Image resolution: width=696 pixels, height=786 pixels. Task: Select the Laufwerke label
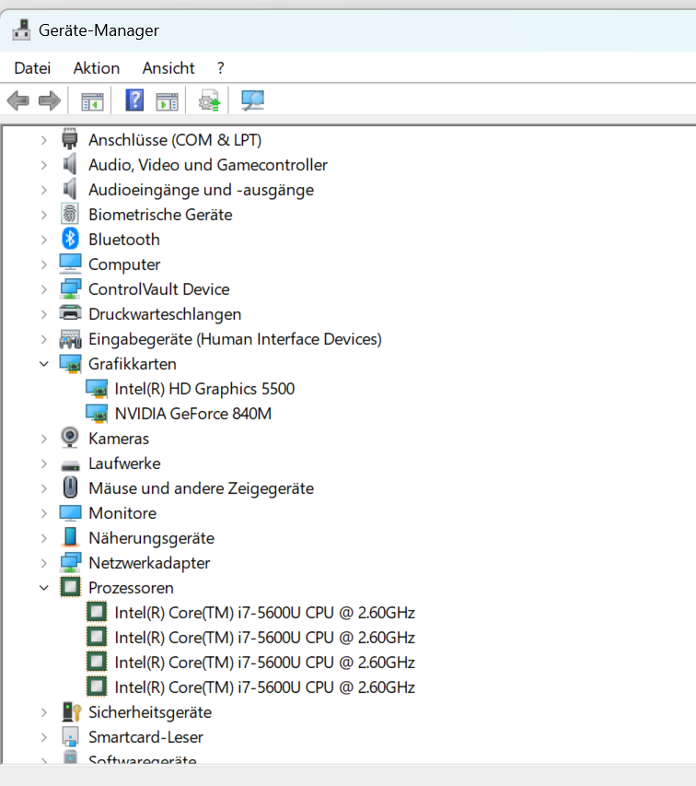coord(124,463)
